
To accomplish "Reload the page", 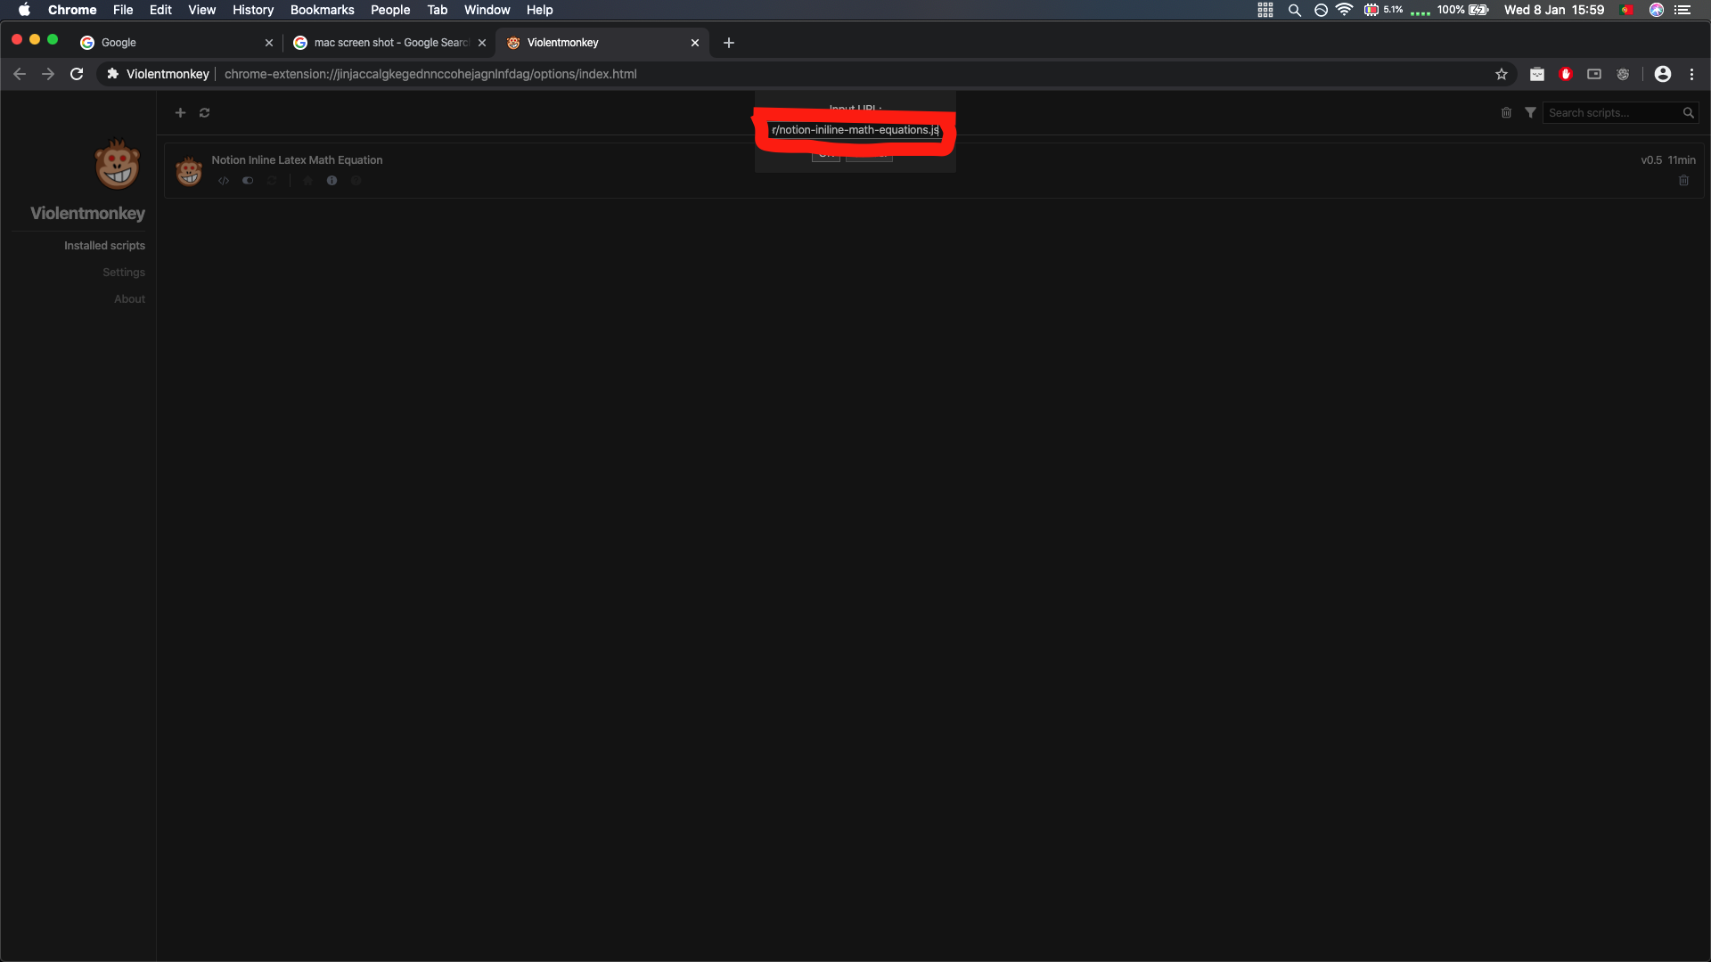I will [77, 74].
